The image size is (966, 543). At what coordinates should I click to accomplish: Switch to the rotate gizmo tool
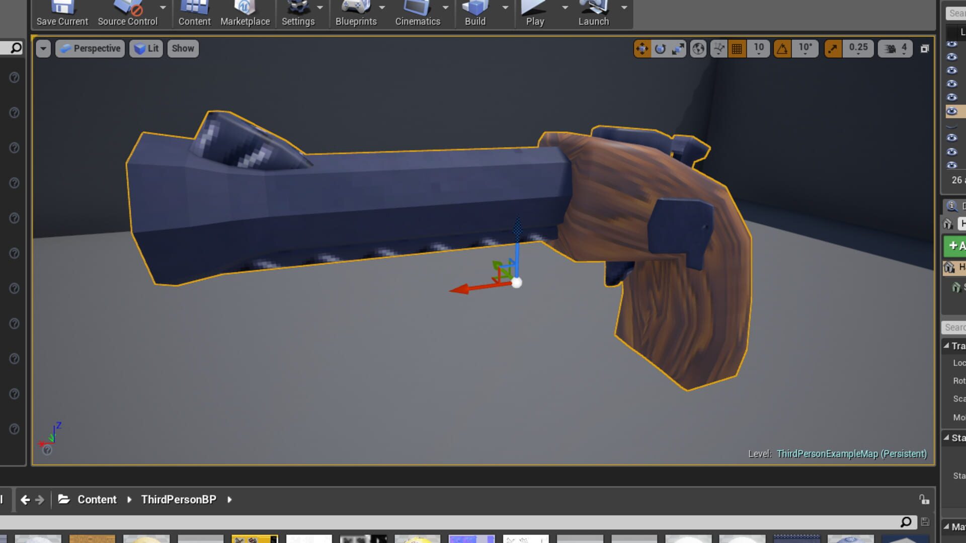click(x=660, y=49)
